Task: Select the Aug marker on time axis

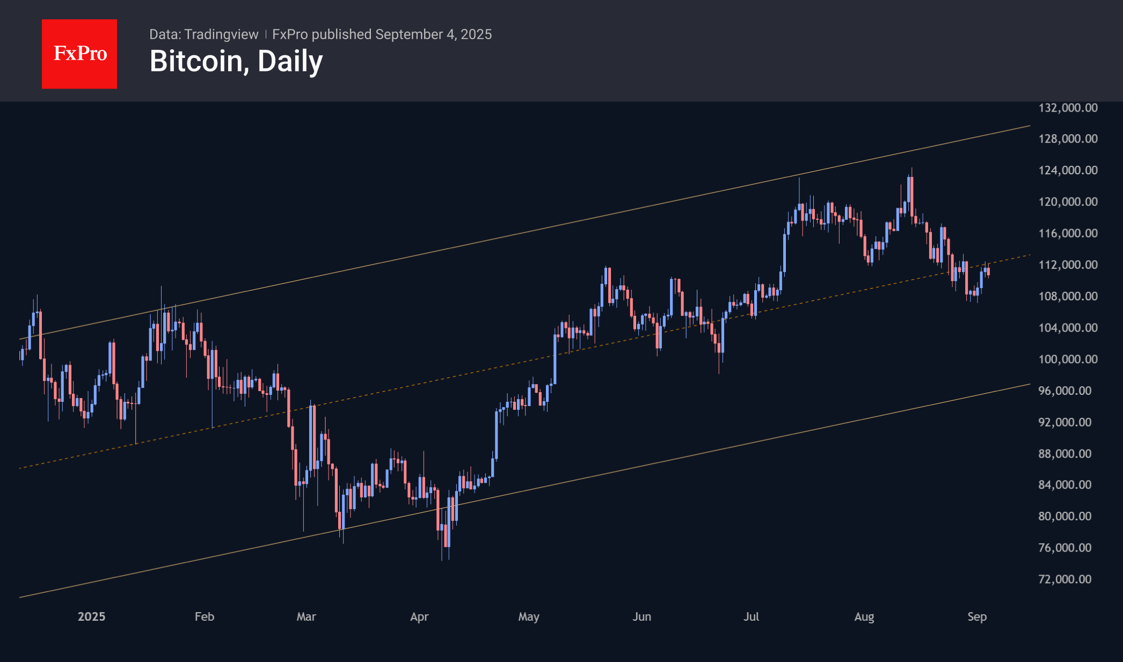Action: 864,617
